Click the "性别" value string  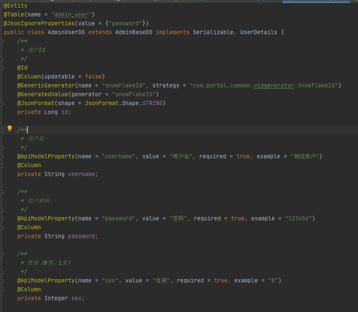161,281
